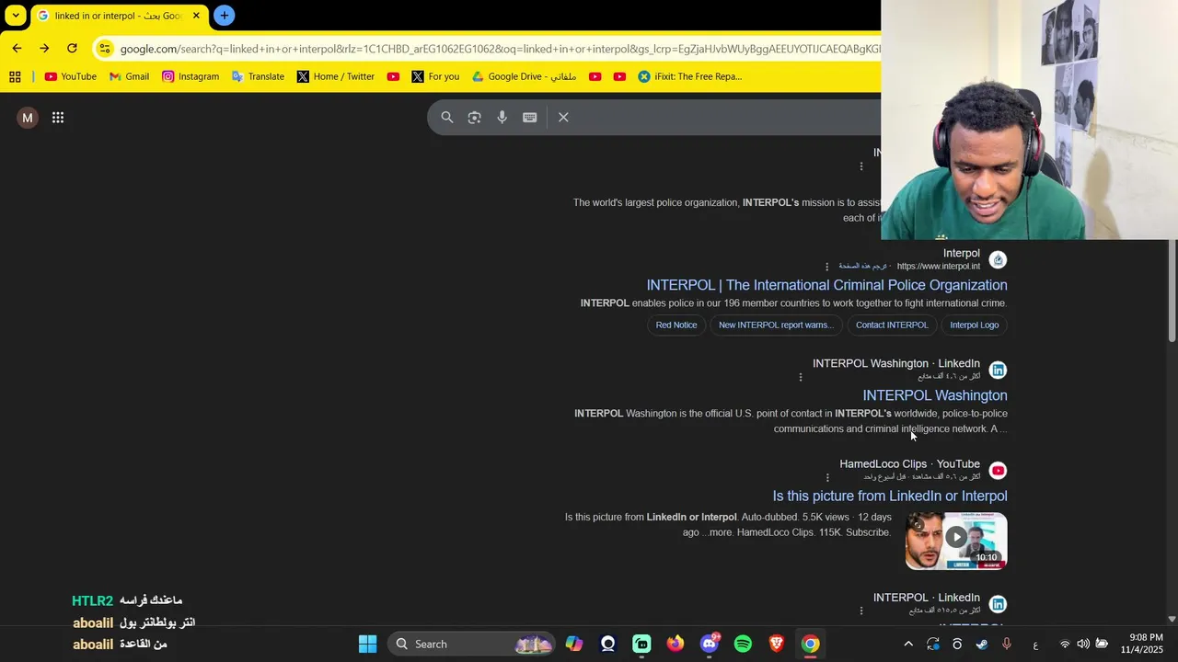Open the Home / Twitter bookmark

335,76
